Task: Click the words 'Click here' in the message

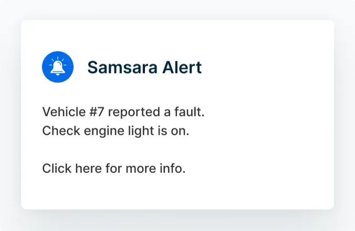Action: coord(72,168)
